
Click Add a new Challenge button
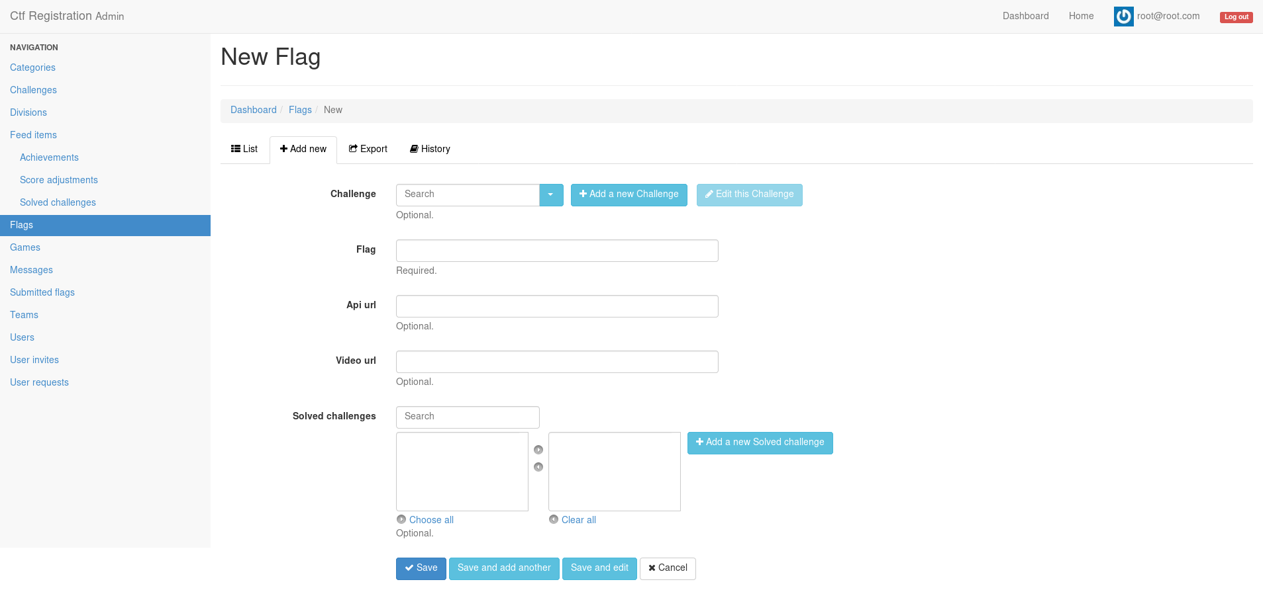tap(629, 194)
